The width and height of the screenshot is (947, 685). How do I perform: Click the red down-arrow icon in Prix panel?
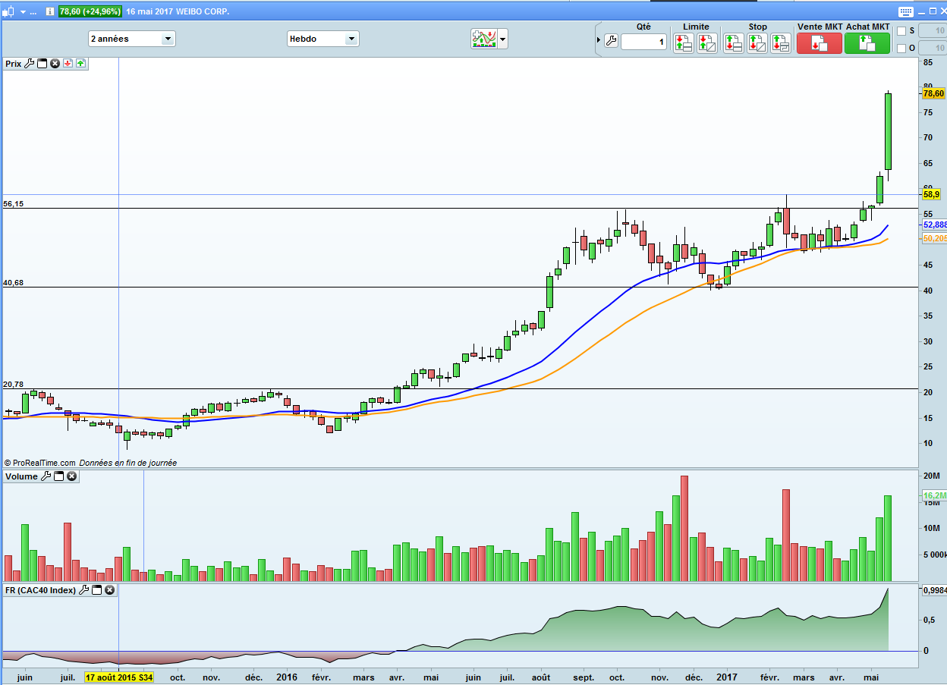(68, 64)
